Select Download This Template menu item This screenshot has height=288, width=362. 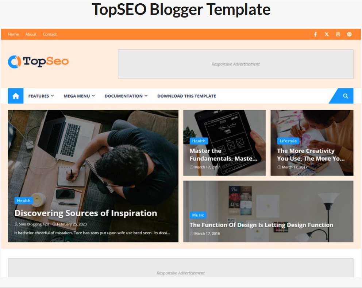coord(186,96)
